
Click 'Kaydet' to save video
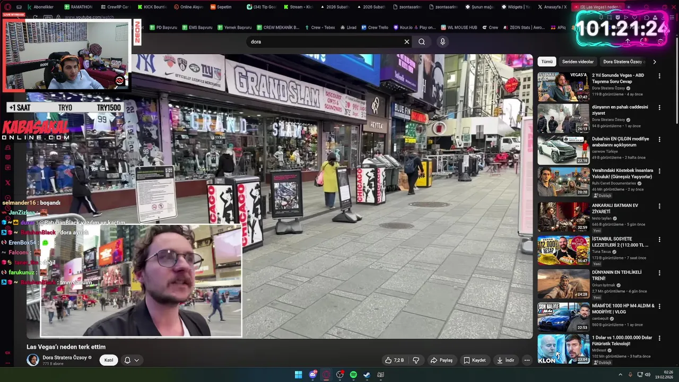click(475, 360)
